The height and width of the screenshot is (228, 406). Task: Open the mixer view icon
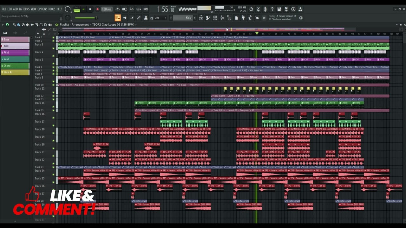(x=222, y=18)
